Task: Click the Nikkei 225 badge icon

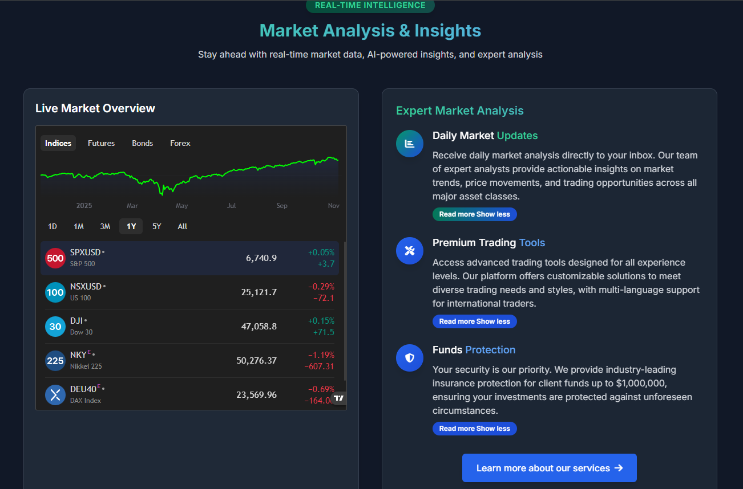Action: pyautogui.click(x=55, y=361)
